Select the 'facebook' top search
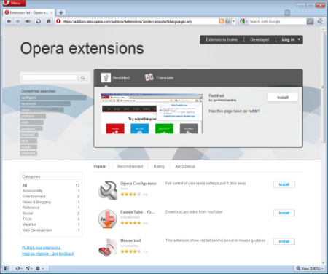Screen dimensions: 328x274 [45, 103]
